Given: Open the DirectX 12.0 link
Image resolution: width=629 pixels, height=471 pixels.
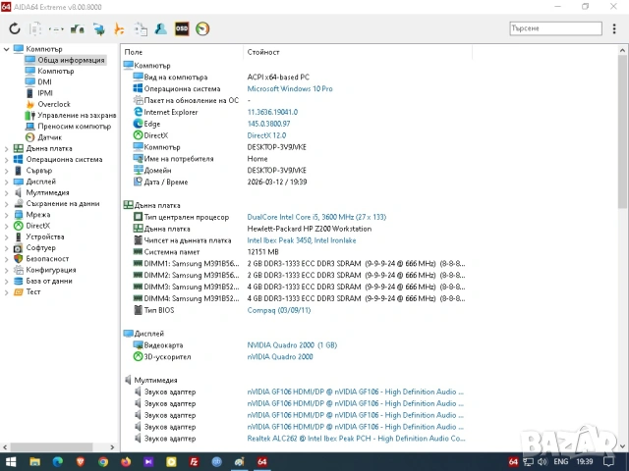Looking at the screenshot, I should (x=266, y=135).
